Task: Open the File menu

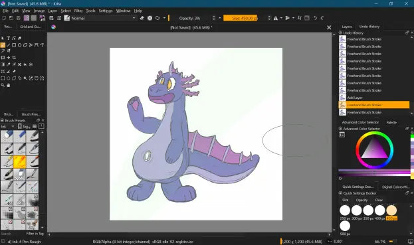Action: 5,11
